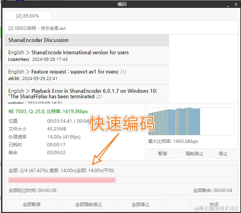Click the 最大比特率: 1665.6Kbps label
The image size is (241, 213).
pyautogui.click(x=173, y=141)
